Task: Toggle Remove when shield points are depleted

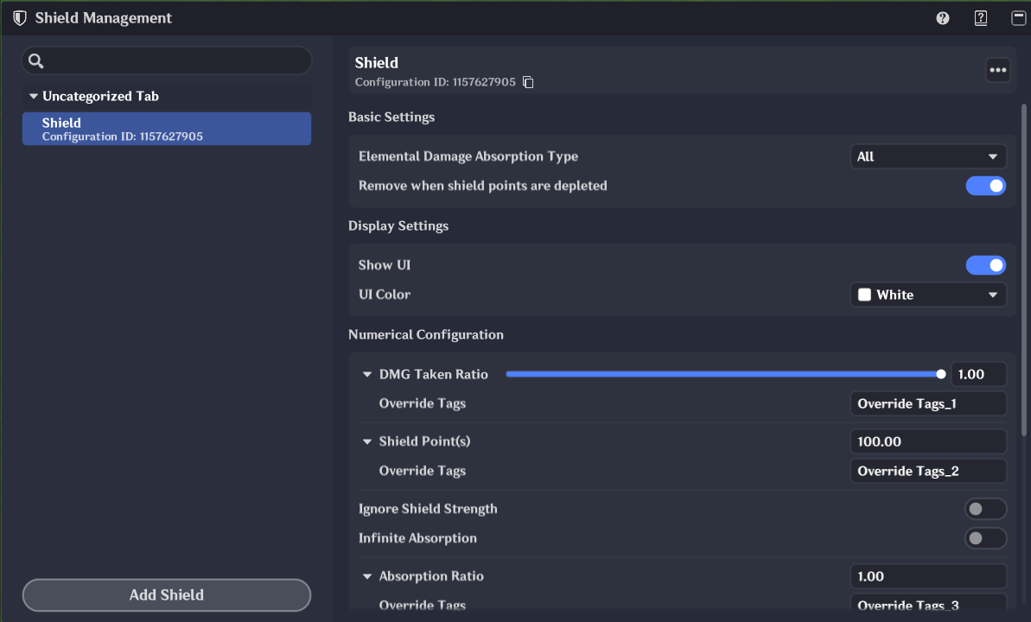Action: [x=986, y=186]
